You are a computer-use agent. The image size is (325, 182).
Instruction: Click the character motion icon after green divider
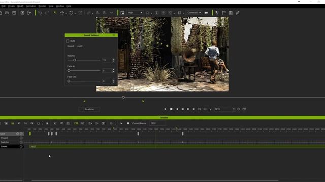217,13
